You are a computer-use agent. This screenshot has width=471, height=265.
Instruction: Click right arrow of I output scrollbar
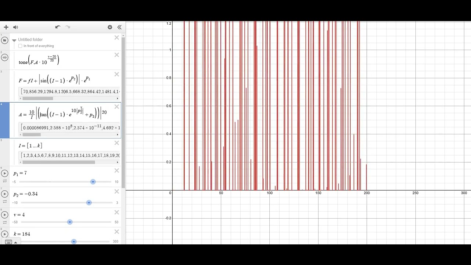tap(118, 162)
